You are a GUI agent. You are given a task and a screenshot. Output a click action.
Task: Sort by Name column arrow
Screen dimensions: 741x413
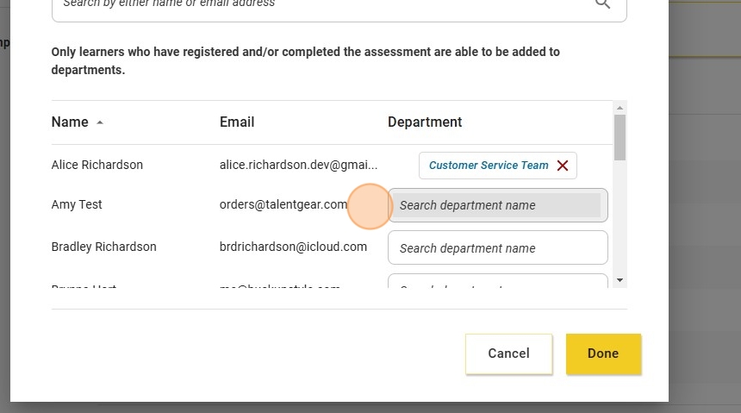pos(100,122)
